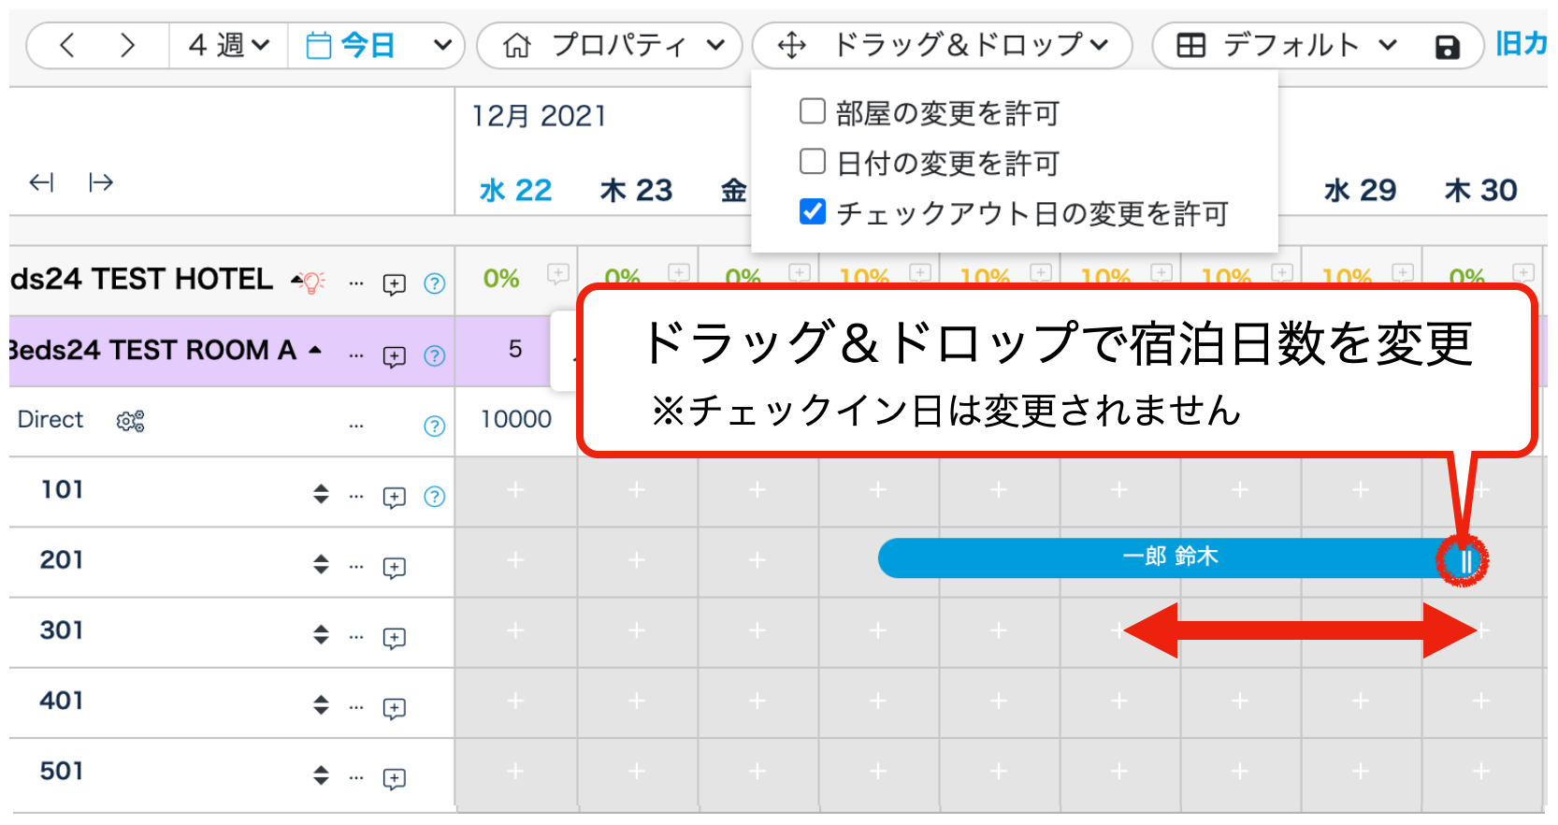Click scroll-to-end arrow icon in left panel
1558x825 pixels.
(101, 182)
